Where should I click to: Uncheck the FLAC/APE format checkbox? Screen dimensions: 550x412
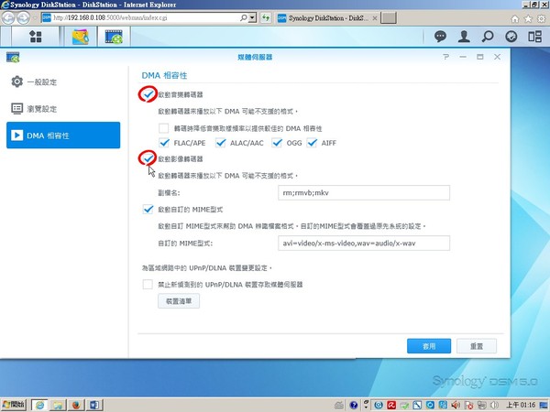coord(164,143)
